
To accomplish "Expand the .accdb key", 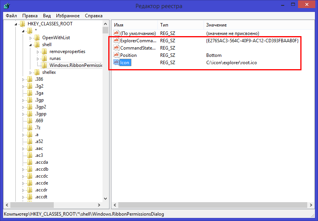I will coord(23,169).
